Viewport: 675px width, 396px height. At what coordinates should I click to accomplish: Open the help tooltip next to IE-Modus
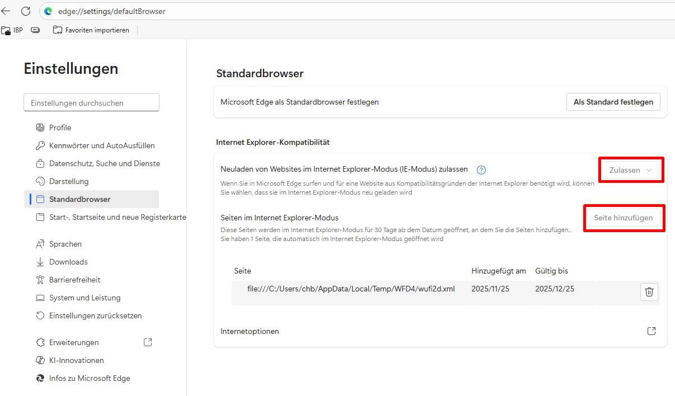(481, 169)
